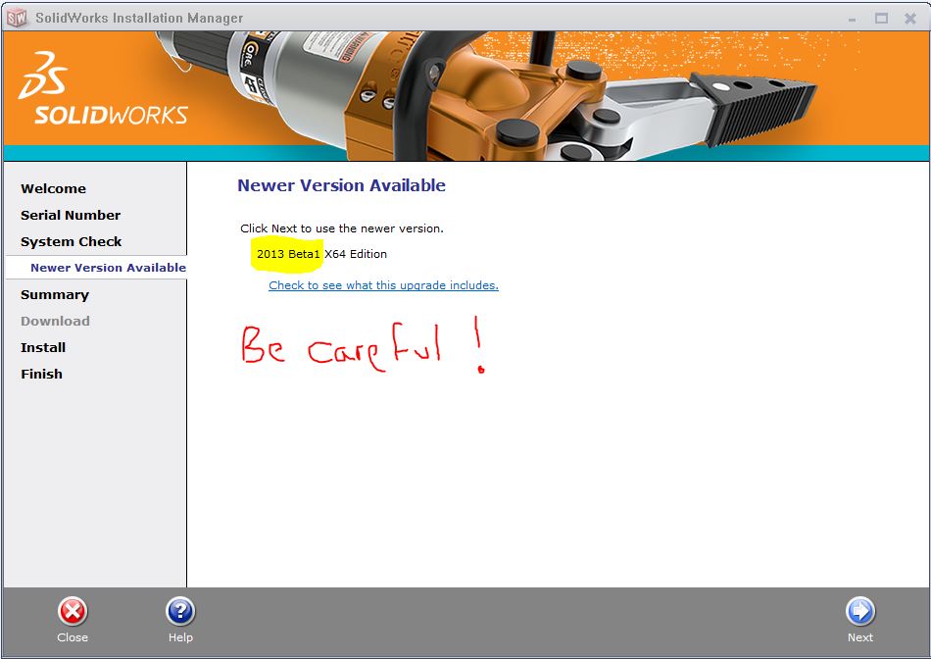Open the Finish step

41,375
